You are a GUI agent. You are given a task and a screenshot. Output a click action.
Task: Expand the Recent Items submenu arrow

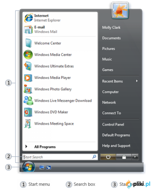point(137,81)
